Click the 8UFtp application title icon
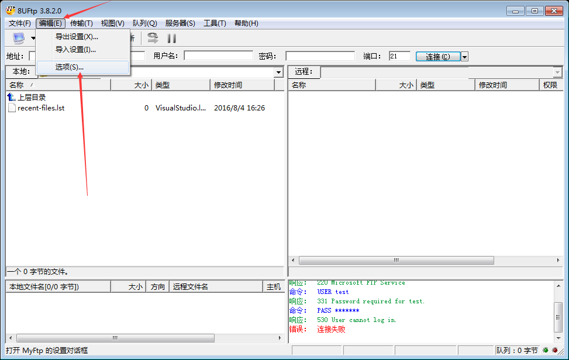This screenshot has width=569, height=360. (x=10, y=11)
